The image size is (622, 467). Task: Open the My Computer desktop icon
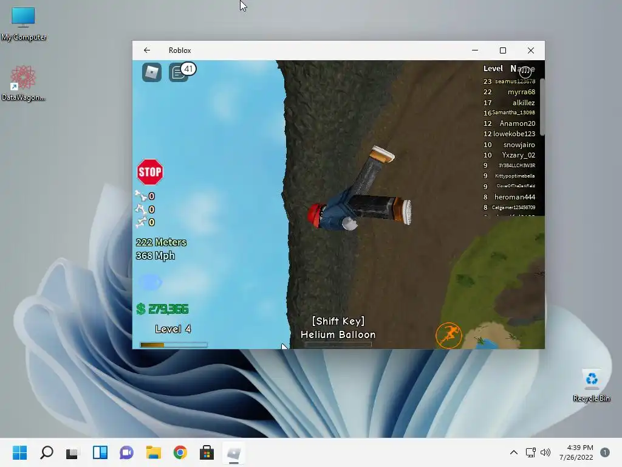pyautogui.click(x=24, y=24)
